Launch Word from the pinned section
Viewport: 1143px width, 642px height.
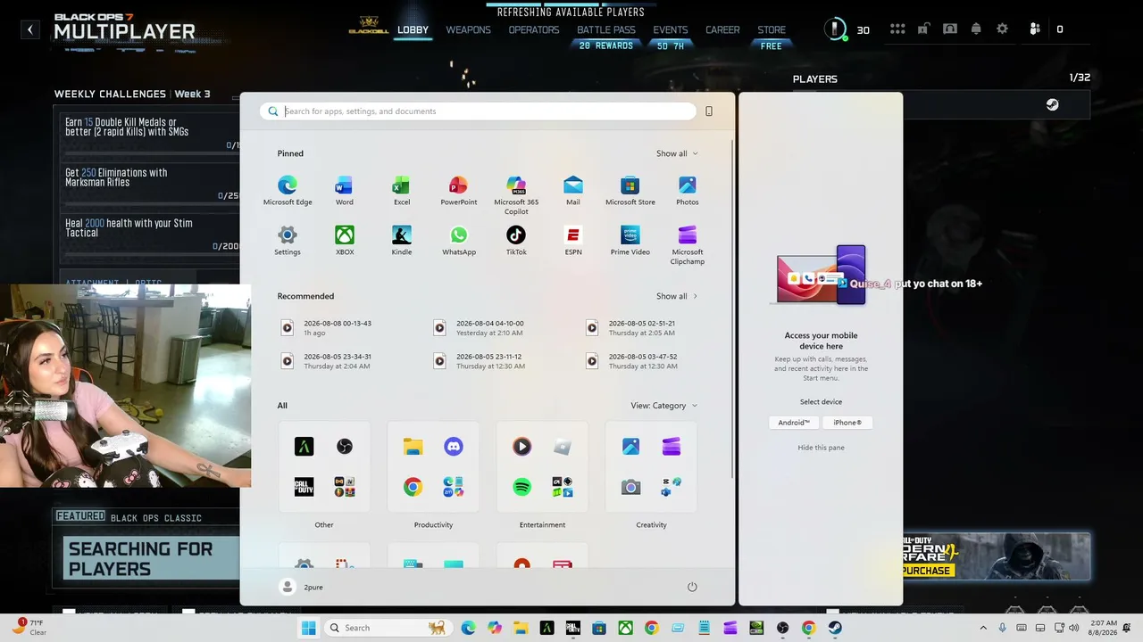pos(344,190)
